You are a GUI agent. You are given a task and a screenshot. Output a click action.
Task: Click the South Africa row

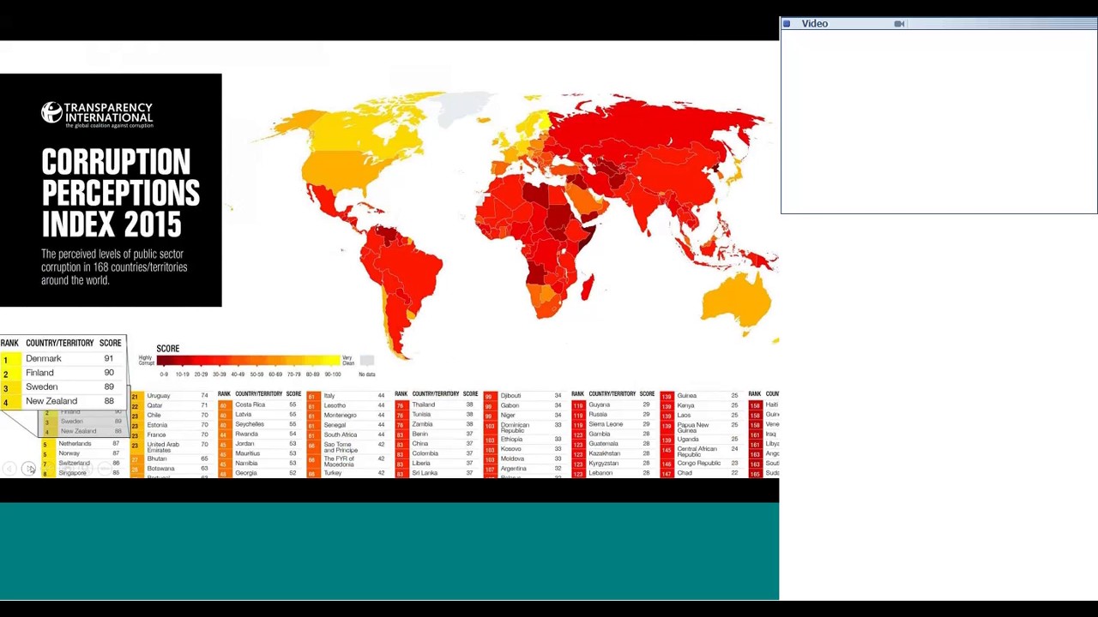click(x=347, y=434)
